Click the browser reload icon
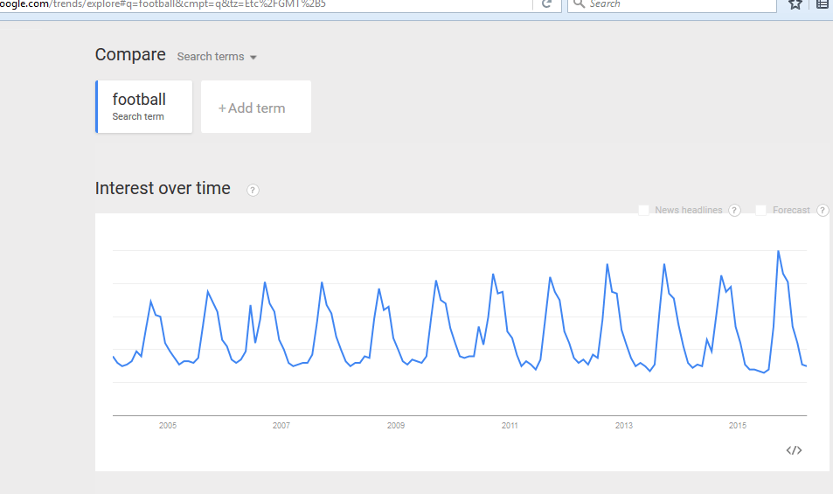Viewport: 833px width, 494px height. point(546,4)
